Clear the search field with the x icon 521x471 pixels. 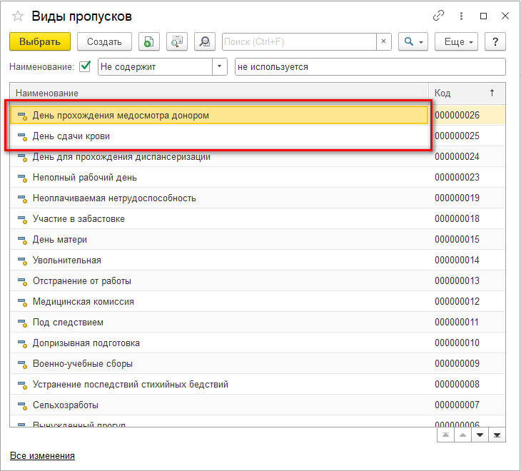(x=384, y=42)
